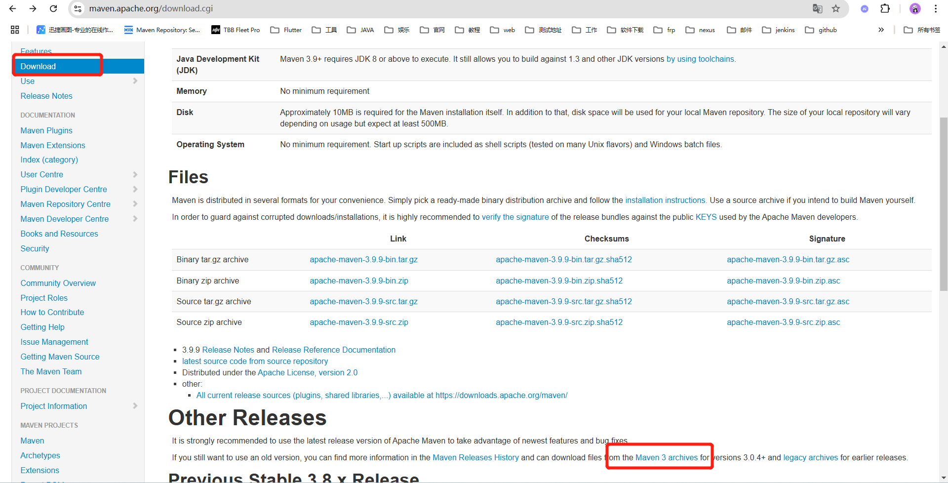Screen dimensions: 948x483
Task: Click the page vertical scrollbar thumb
Action: click(x=944, y=204)
